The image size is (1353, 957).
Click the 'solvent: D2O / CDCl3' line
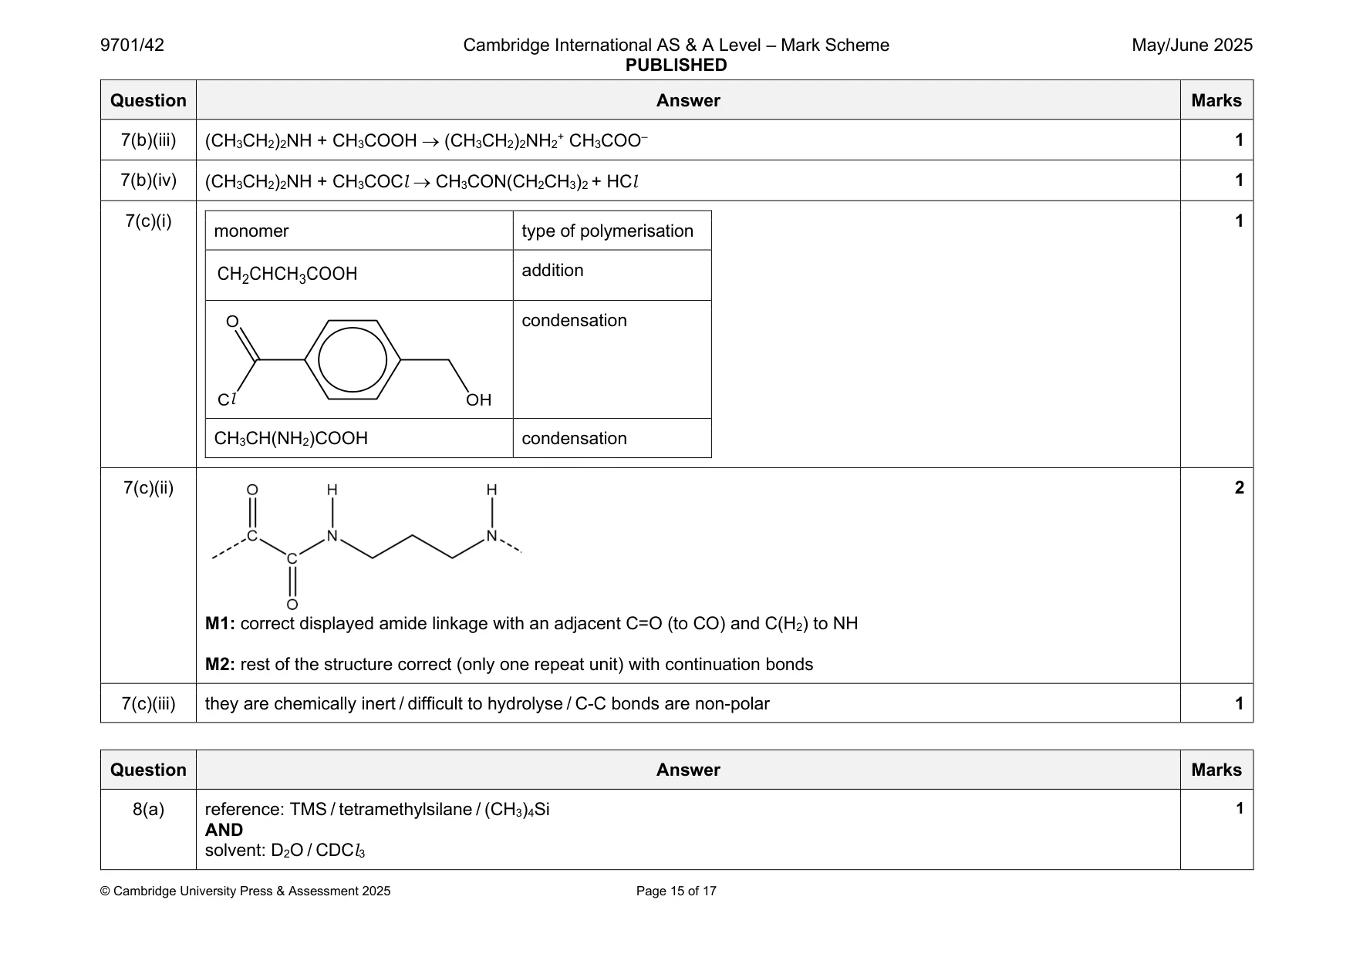click(285, 851)
